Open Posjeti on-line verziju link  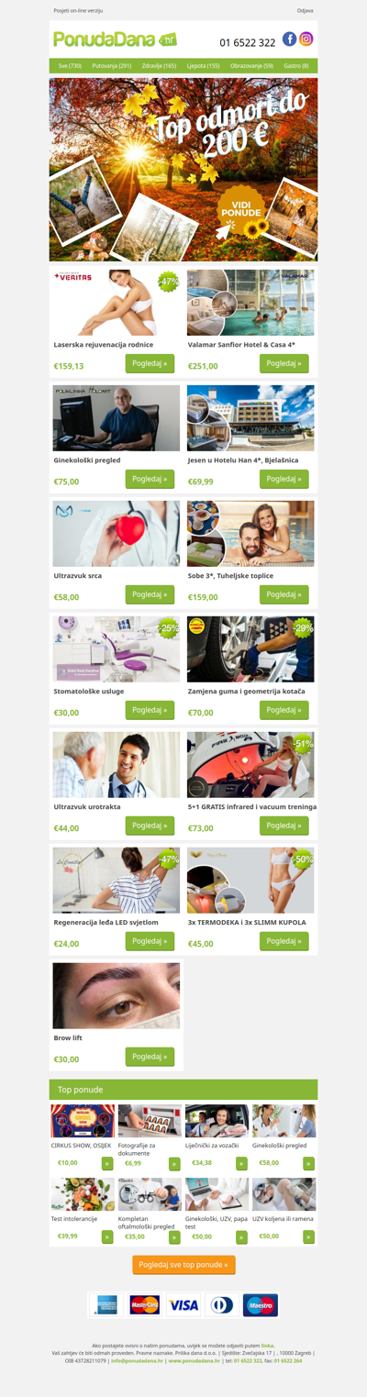coord(78,10)
